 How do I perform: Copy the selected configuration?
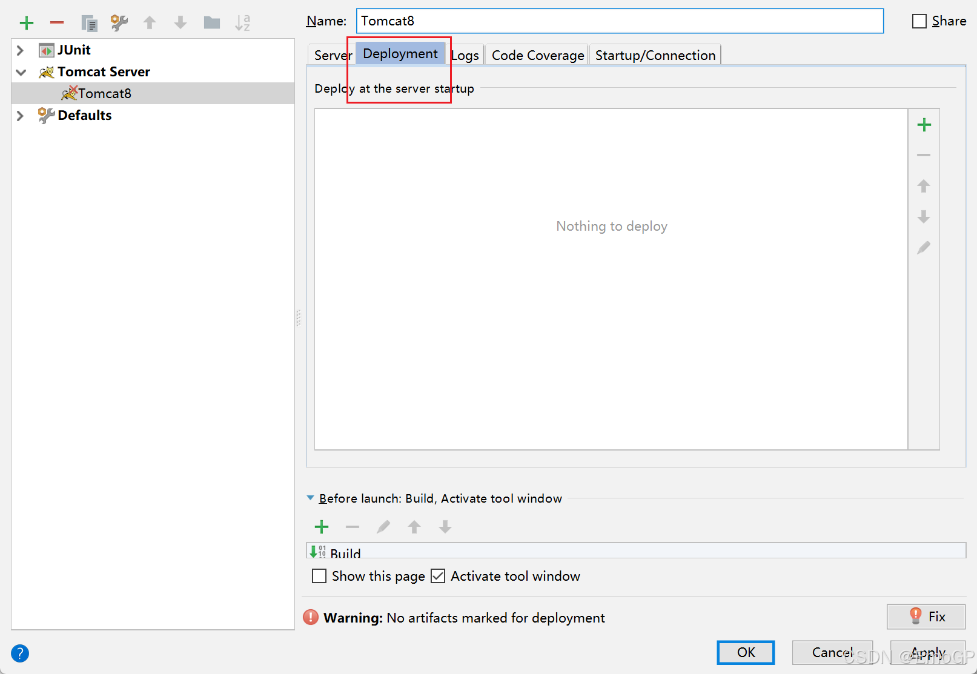click(x=89, y=23)
